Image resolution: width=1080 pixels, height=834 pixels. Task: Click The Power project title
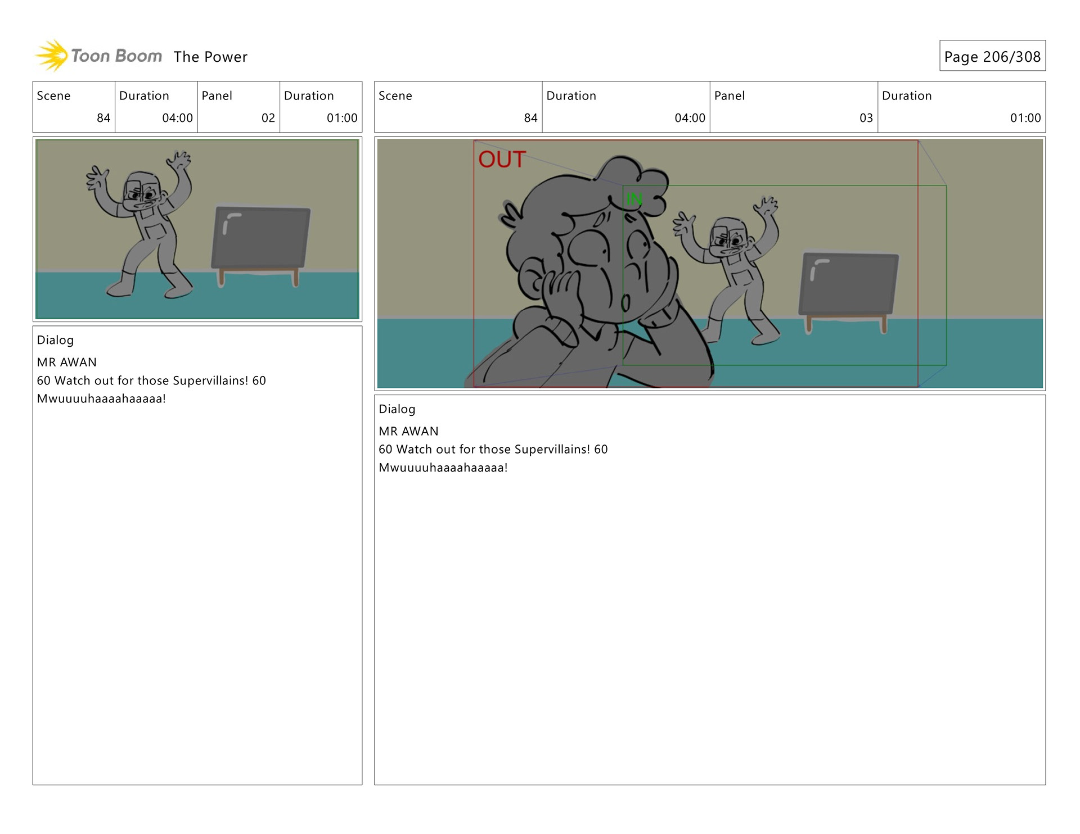(210, 57)
